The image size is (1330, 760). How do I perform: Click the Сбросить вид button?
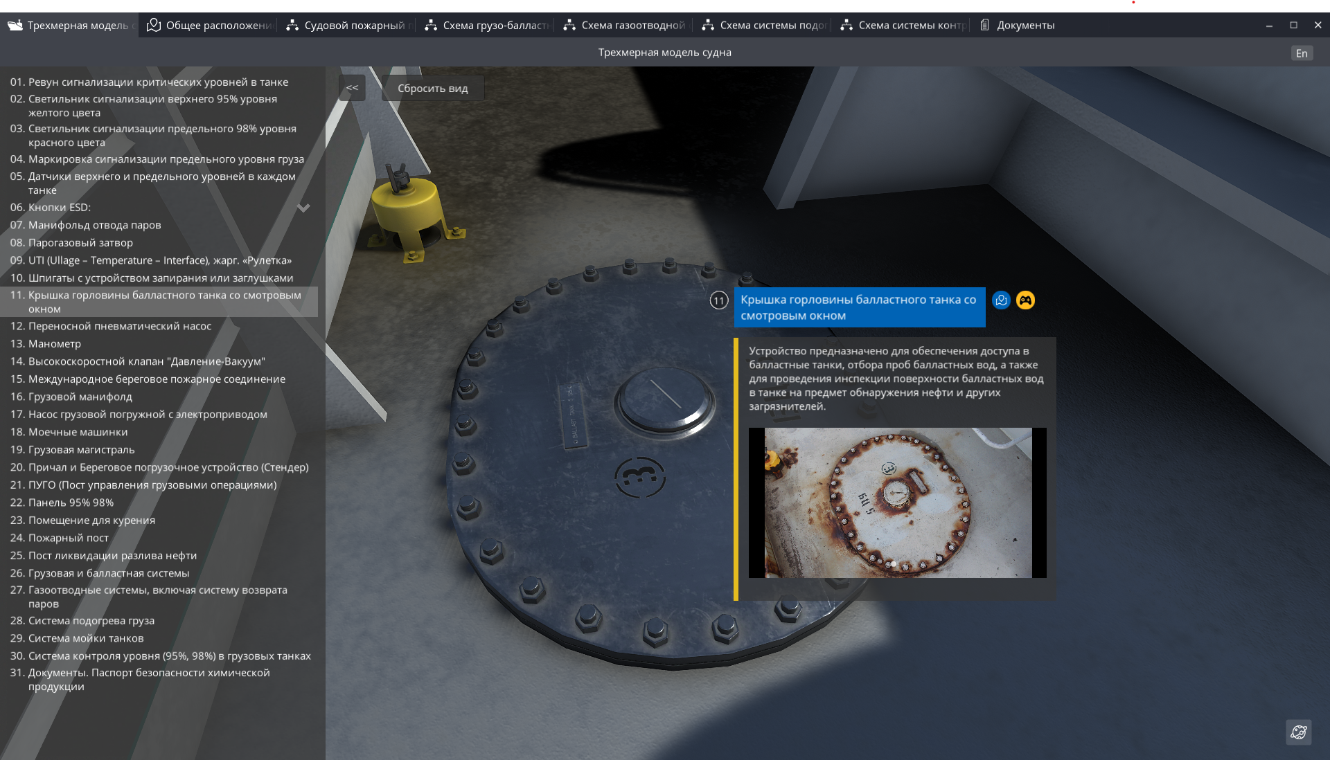coord(433,88)
